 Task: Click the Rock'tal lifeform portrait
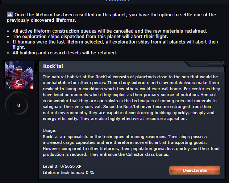coord(19,75)
